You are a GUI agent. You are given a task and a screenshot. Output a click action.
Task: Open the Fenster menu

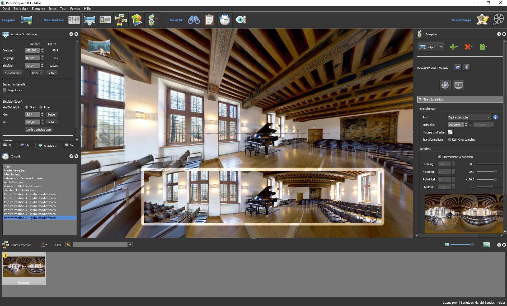[75, 9]
